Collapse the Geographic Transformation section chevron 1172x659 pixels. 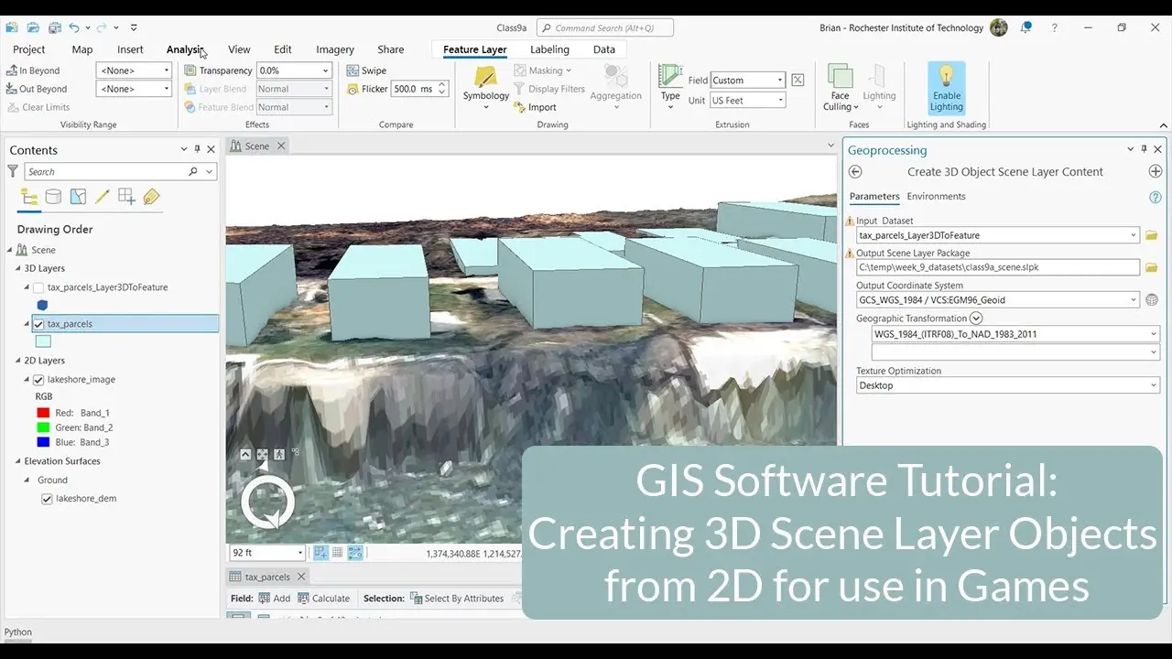click(x=976, y=319)
